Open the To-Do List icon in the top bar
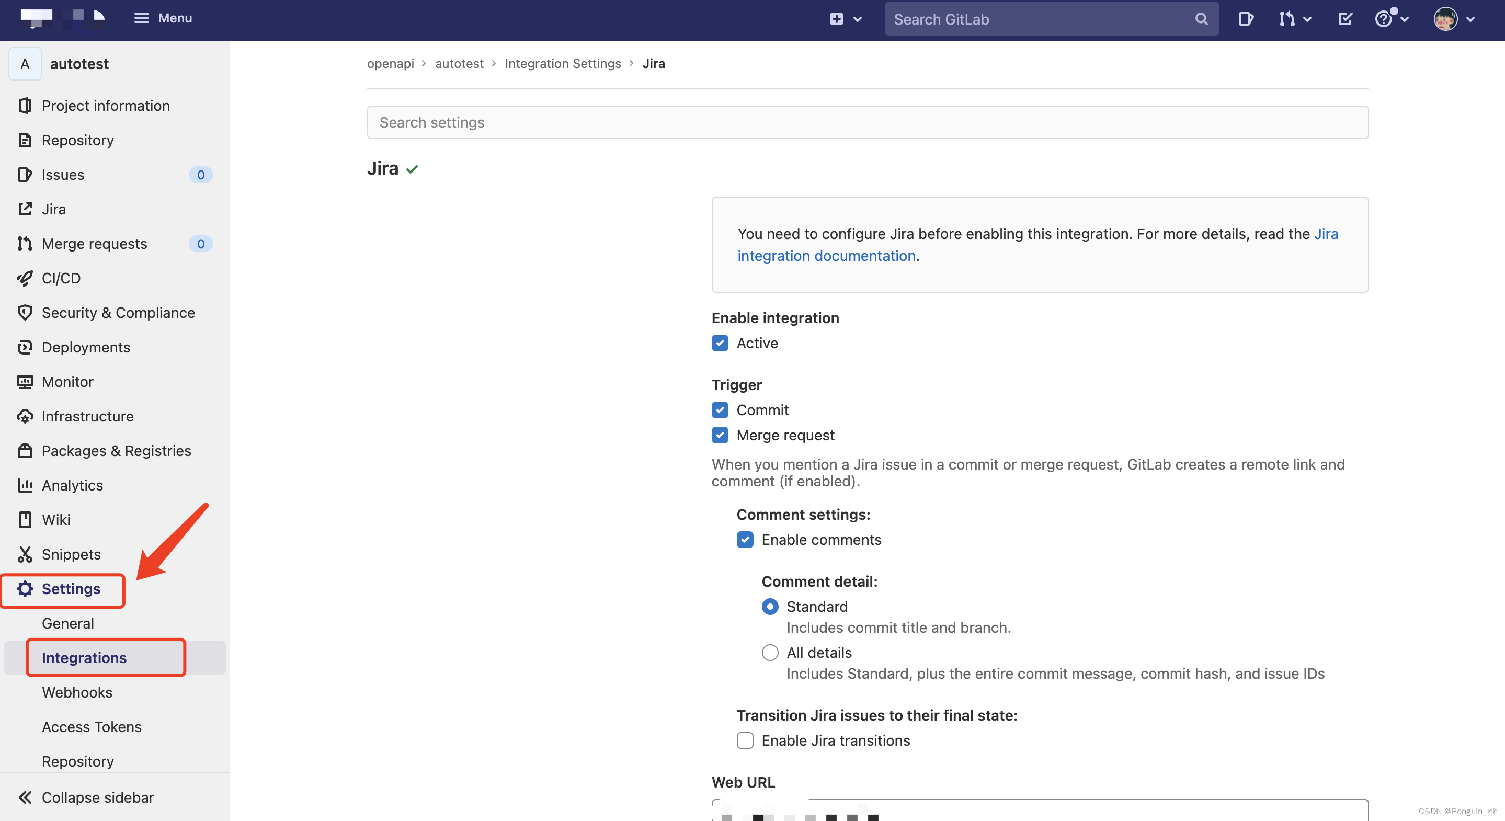Viewport: 1505px width, 821px height. 1345,19
